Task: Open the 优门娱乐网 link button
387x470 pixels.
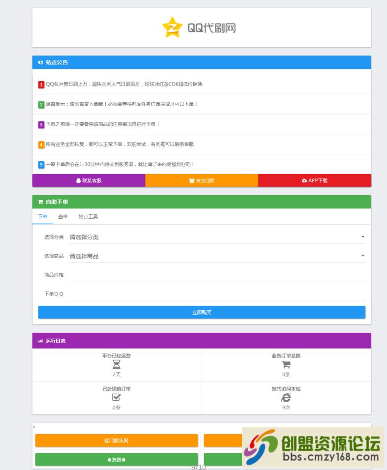Action: point(117,441)
